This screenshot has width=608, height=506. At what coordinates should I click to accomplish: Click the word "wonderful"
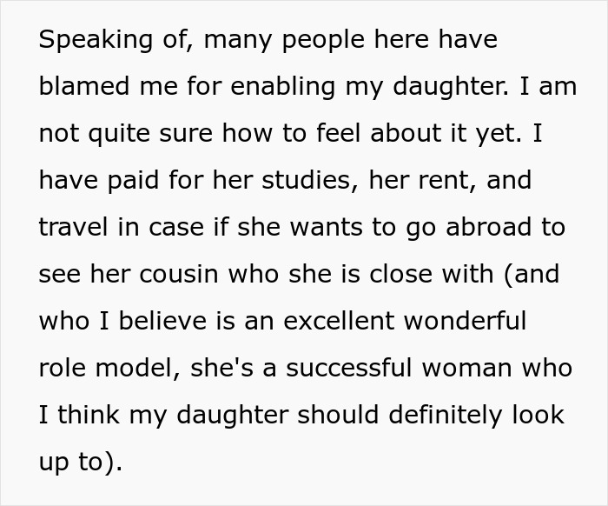click(x=459, y=322)
